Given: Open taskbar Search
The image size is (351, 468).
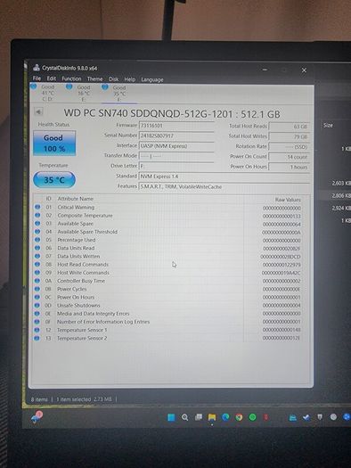Looking at the screenshot, I should [185, 417].
